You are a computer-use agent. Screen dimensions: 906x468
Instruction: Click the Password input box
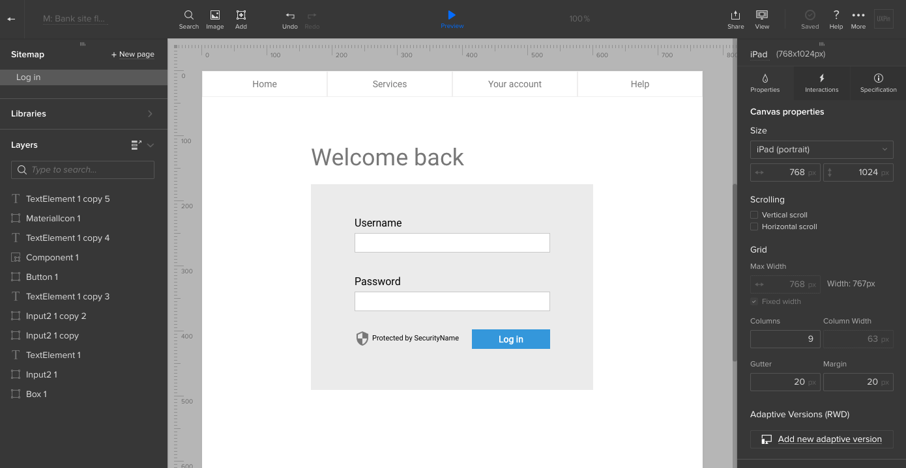click(452, 301)
